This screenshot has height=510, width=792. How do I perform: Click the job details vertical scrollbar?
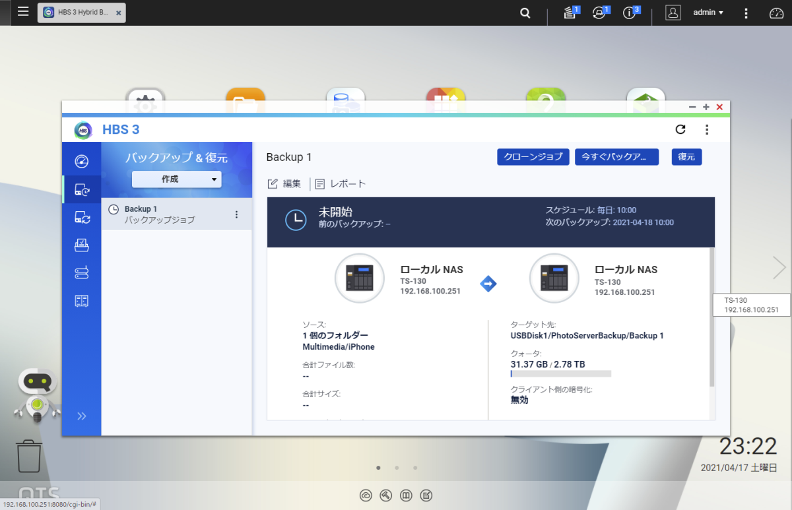tap(711, 317)
